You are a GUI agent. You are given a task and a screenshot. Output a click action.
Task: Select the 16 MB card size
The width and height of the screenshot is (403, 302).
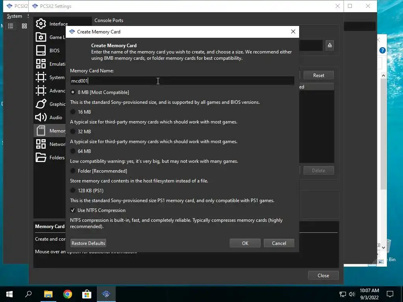pyautogui.click(x=81, y=112)
